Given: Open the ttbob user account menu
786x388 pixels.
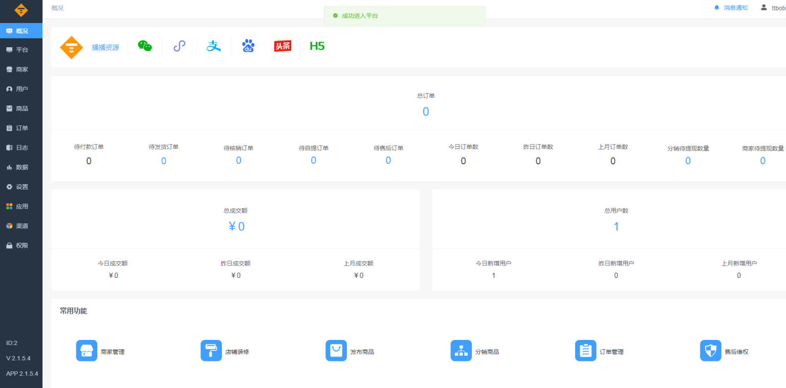Looking at the screenshot, I should 774,7.
